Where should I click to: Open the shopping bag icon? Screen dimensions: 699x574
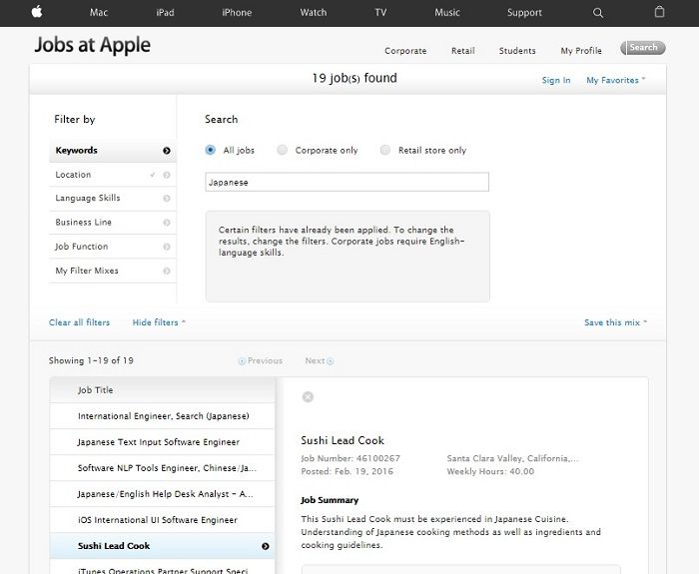(659, 12)
